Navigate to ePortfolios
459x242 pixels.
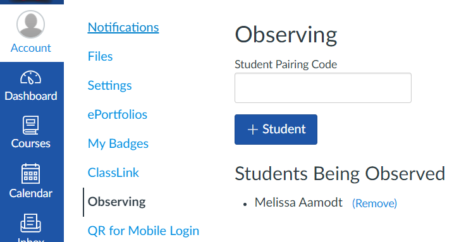118,114
